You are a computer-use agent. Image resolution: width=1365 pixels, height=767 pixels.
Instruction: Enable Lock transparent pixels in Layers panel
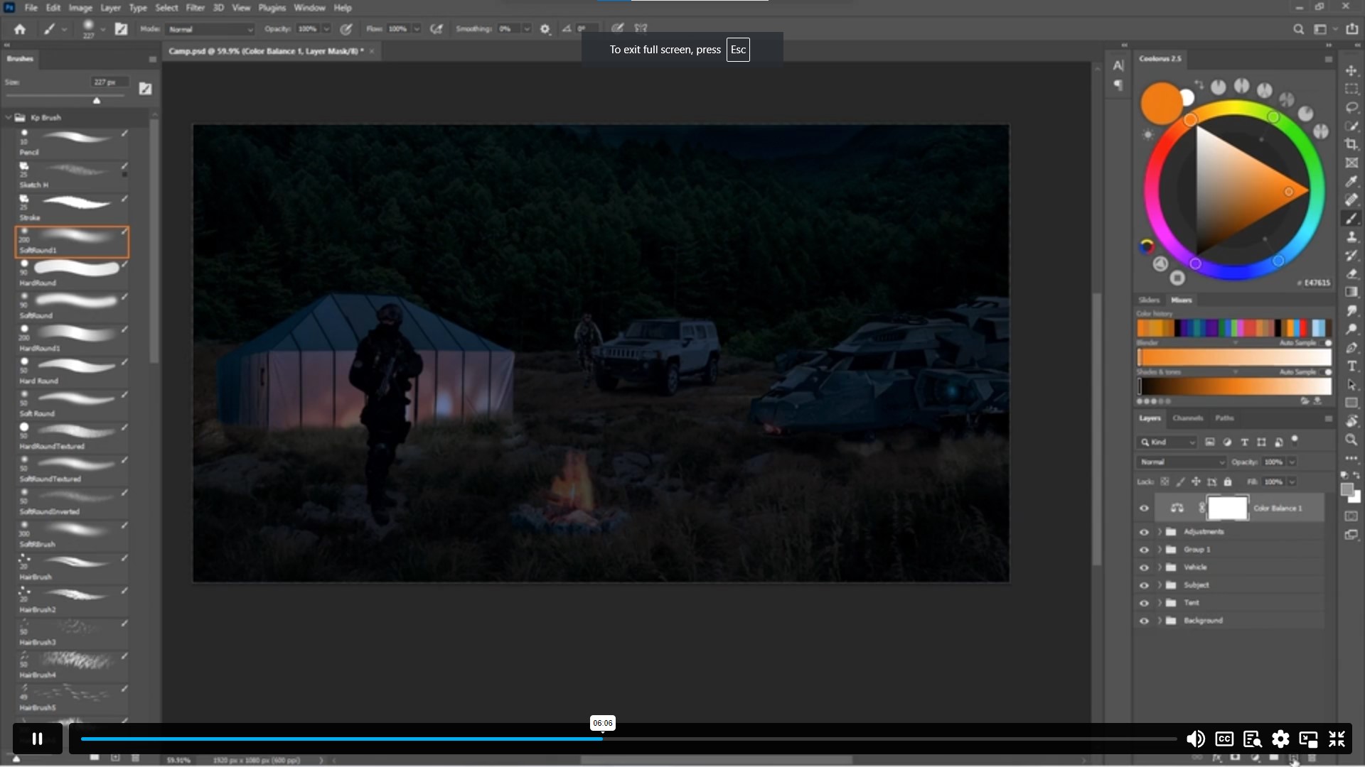(1165, 482)
